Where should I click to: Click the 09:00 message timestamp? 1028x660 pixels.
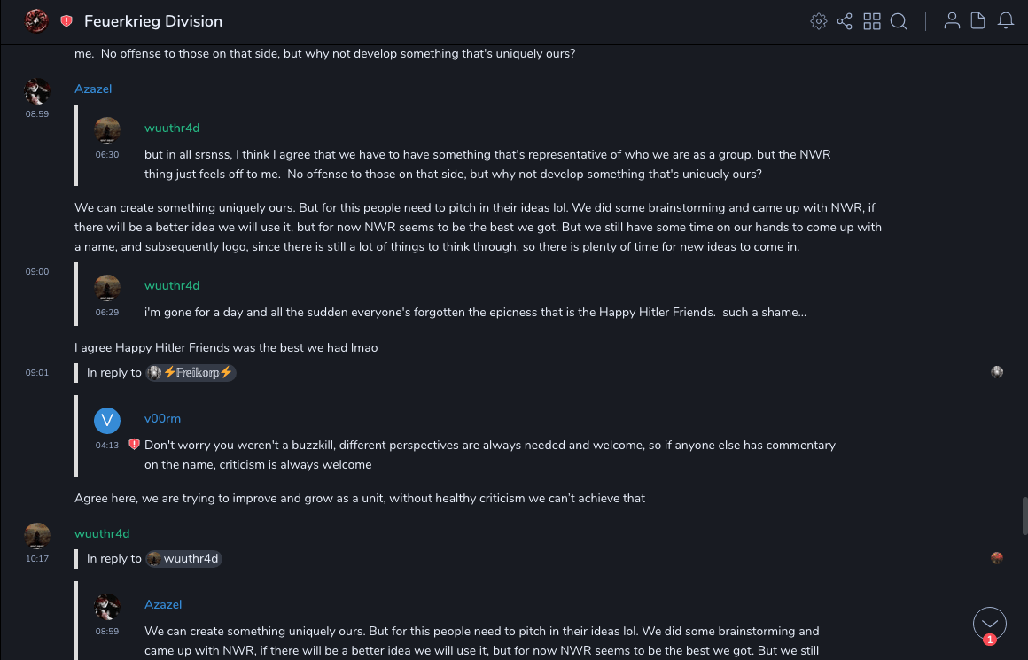click(37, 272)
